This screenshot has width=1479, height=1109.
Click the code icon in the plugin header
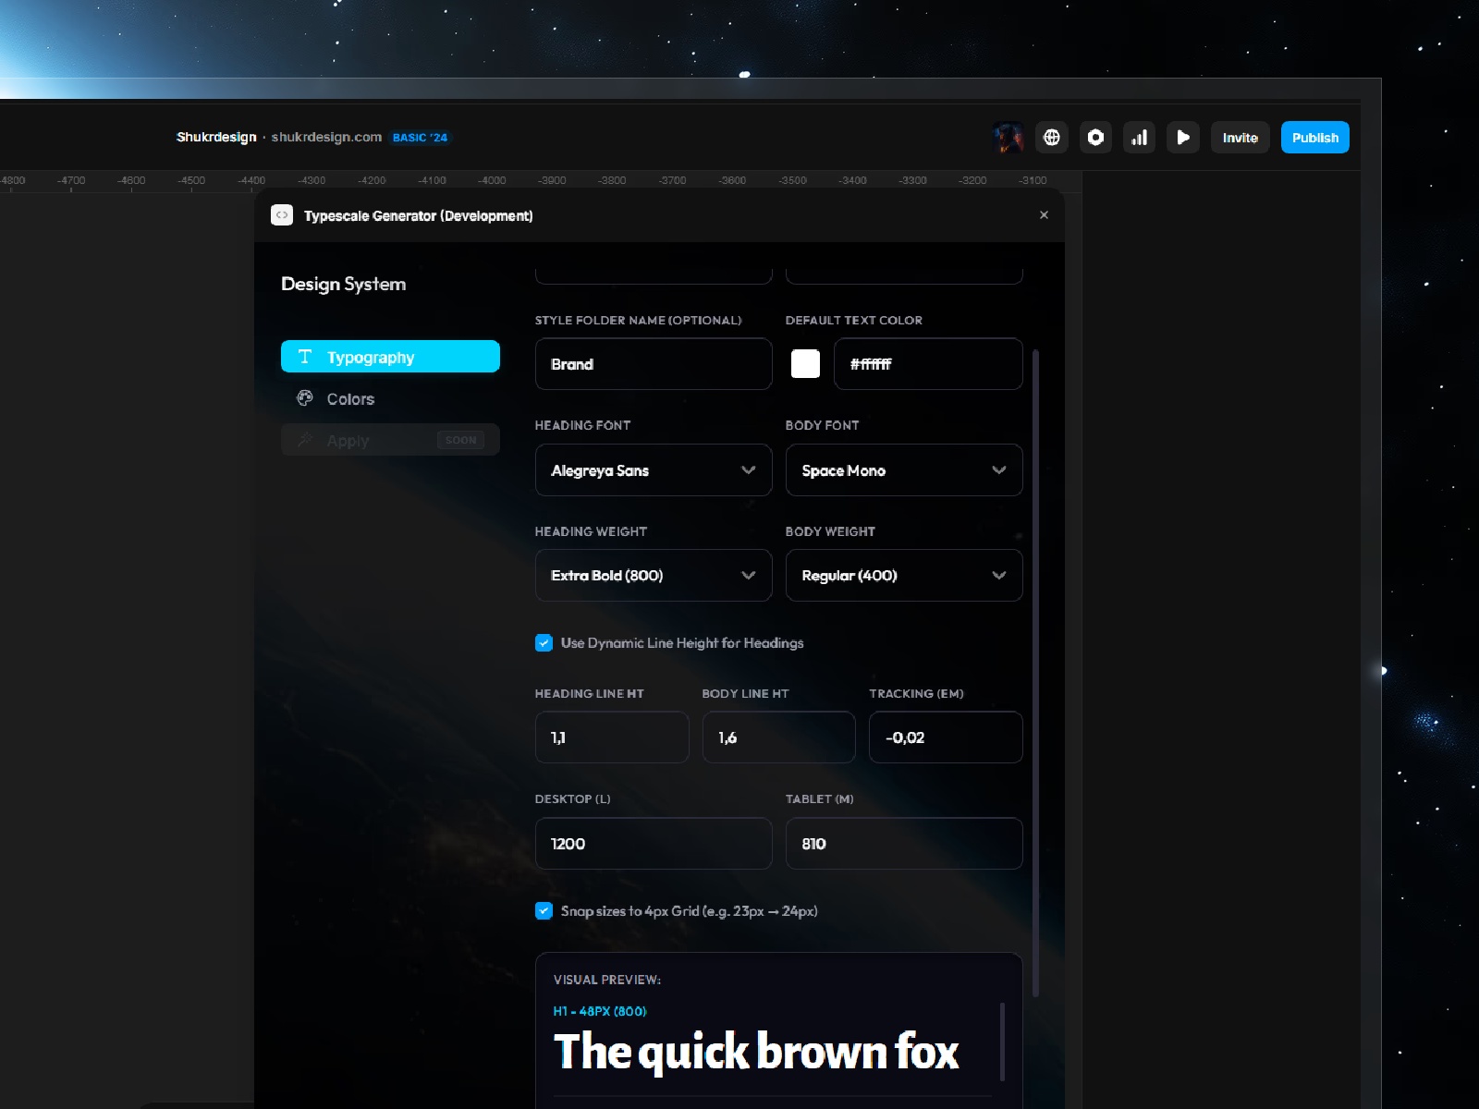coord(282,214)
